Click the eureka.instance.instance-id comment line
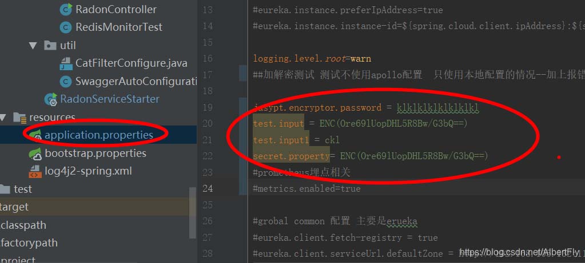Image resolution: width=585 pixels, height=263 pixels. (x=419, y=26)
